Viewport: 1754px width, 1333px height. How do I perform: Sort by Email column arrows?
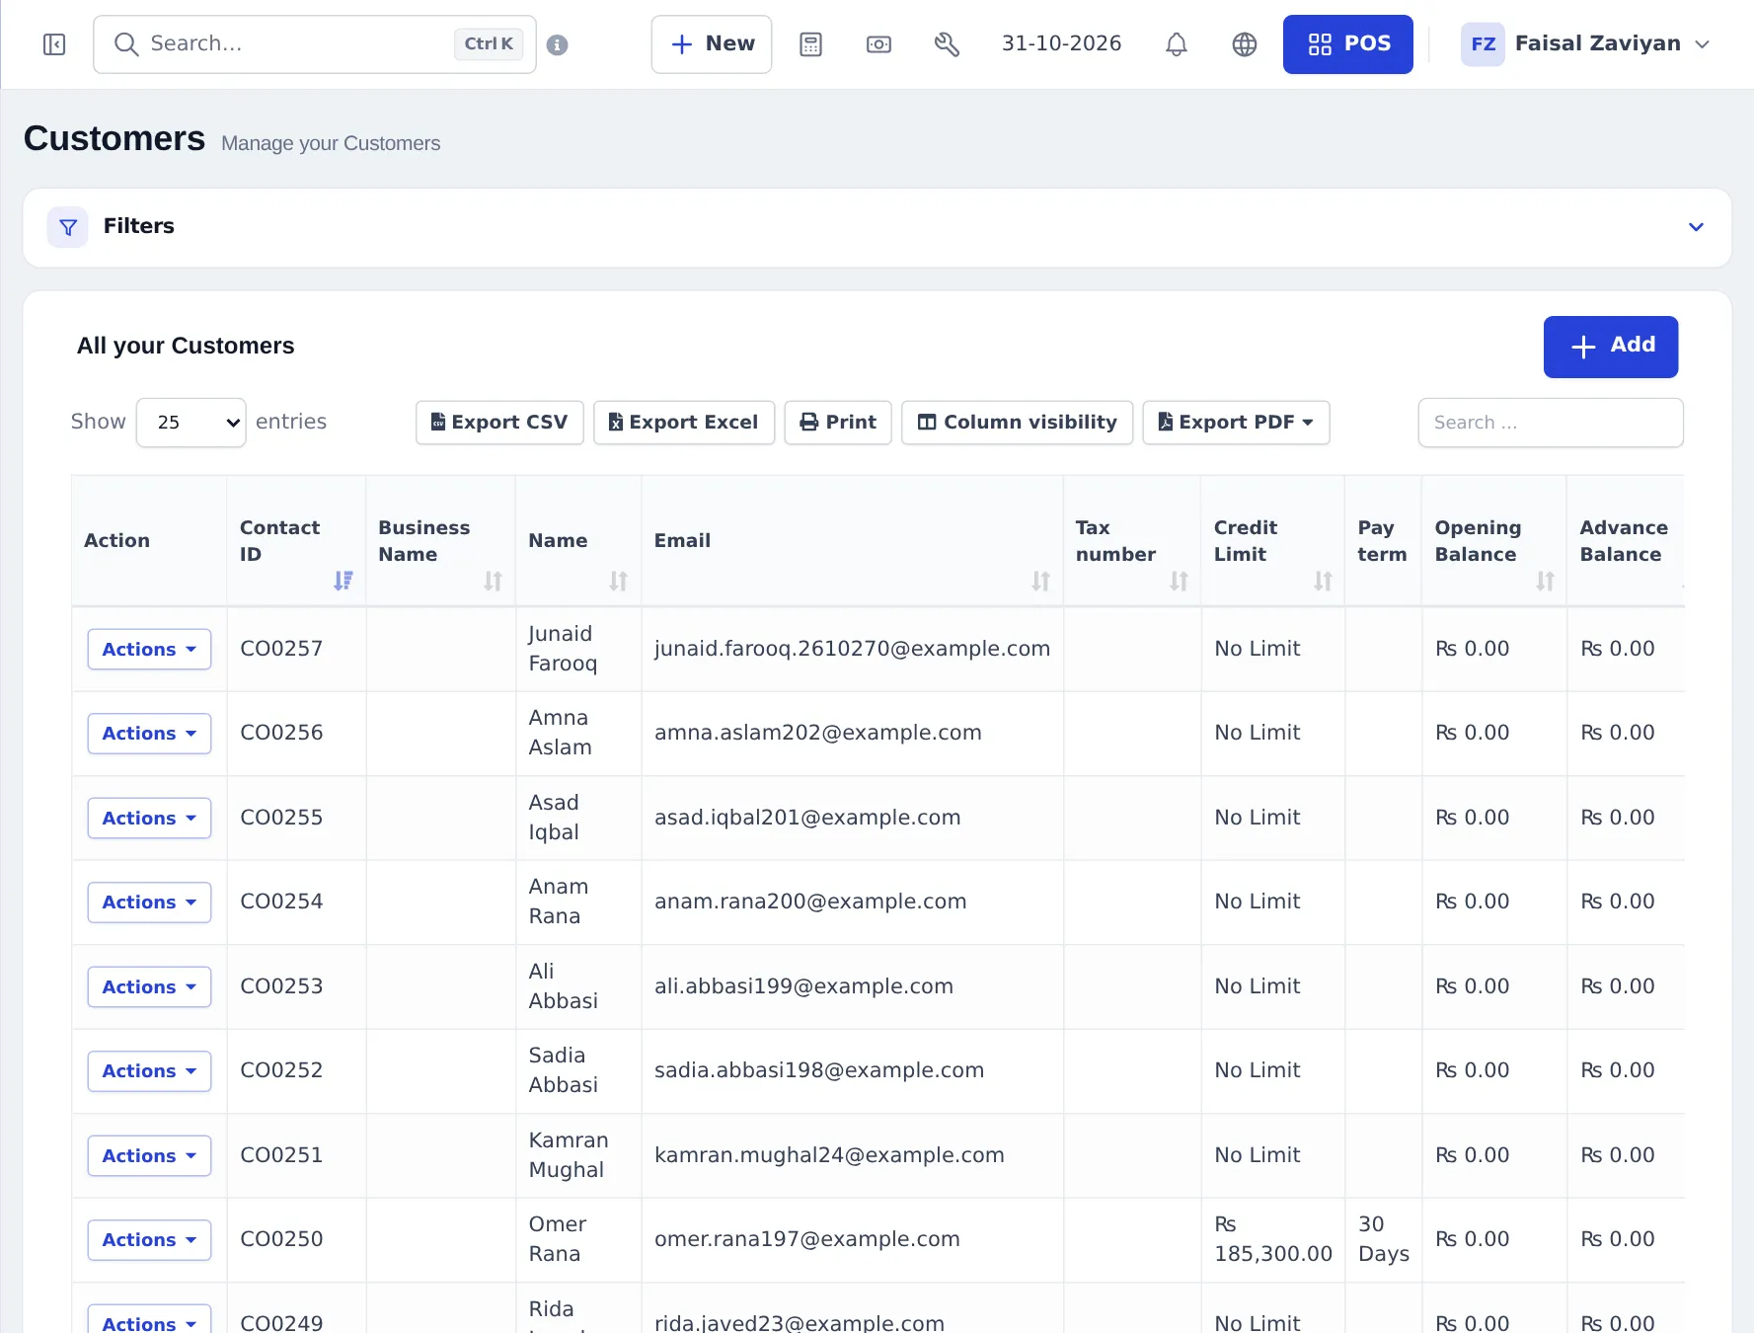pos(1040,581)
